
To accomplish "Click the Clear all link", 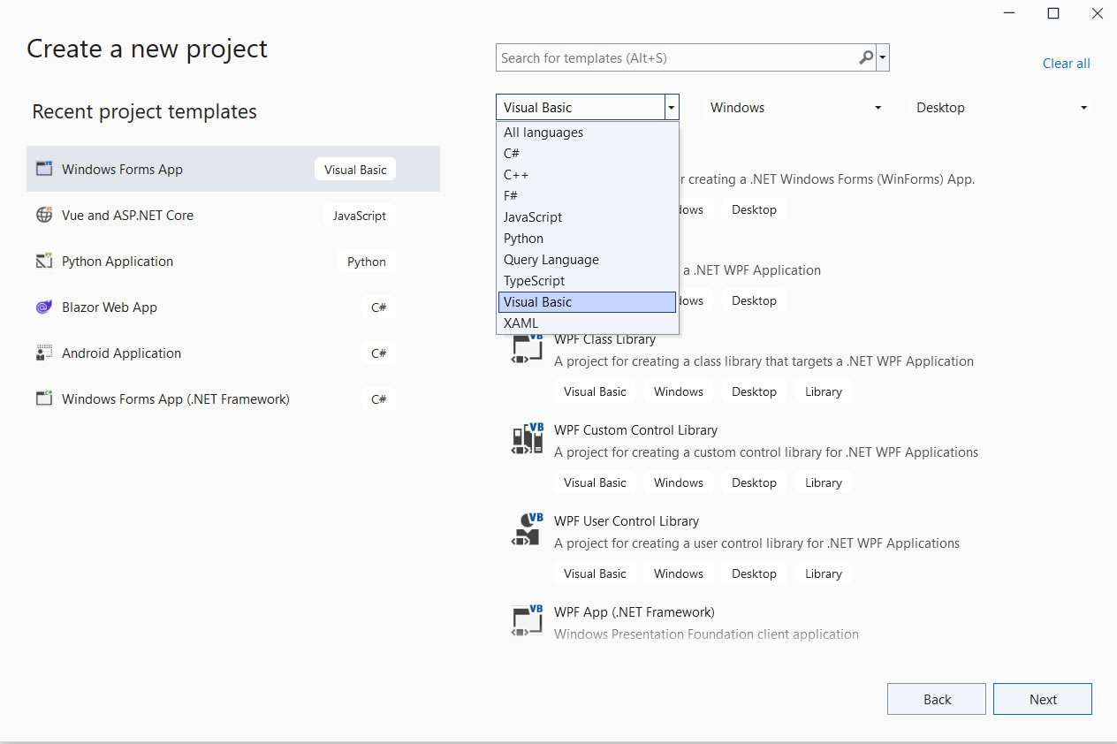I will 1066,64.
